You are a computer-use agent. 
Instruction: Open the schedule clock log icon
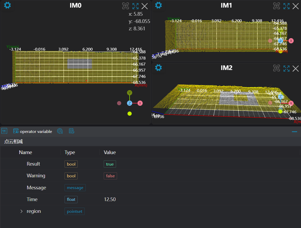pos(72,131)
